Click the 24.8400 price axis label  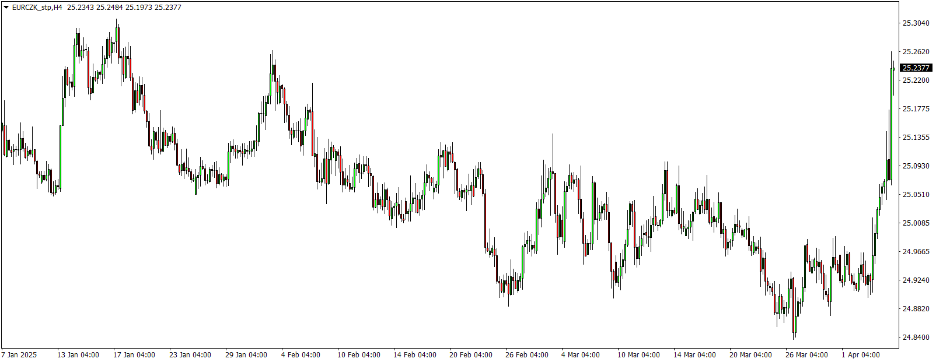[x=916, y=338]
